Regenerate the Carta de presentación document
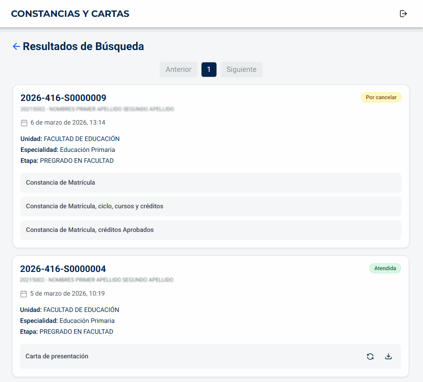 370,357
